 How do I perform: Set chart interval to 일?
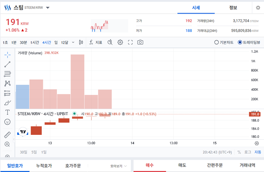[56, 42]
